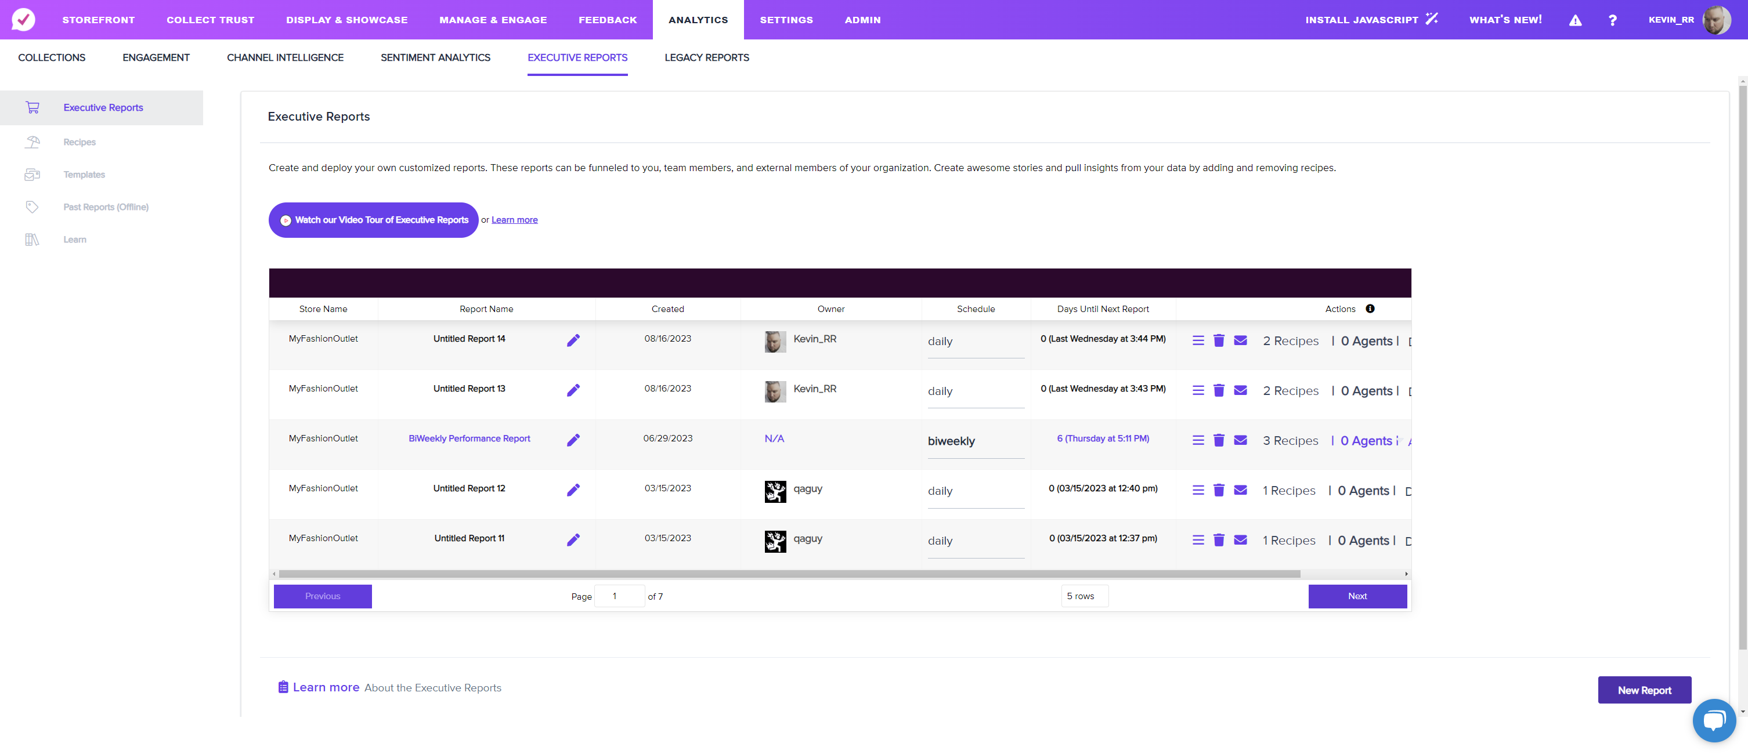Go to Next page of reports
The height and width of the screenshot is (754, 1748).
[1358, 596]
